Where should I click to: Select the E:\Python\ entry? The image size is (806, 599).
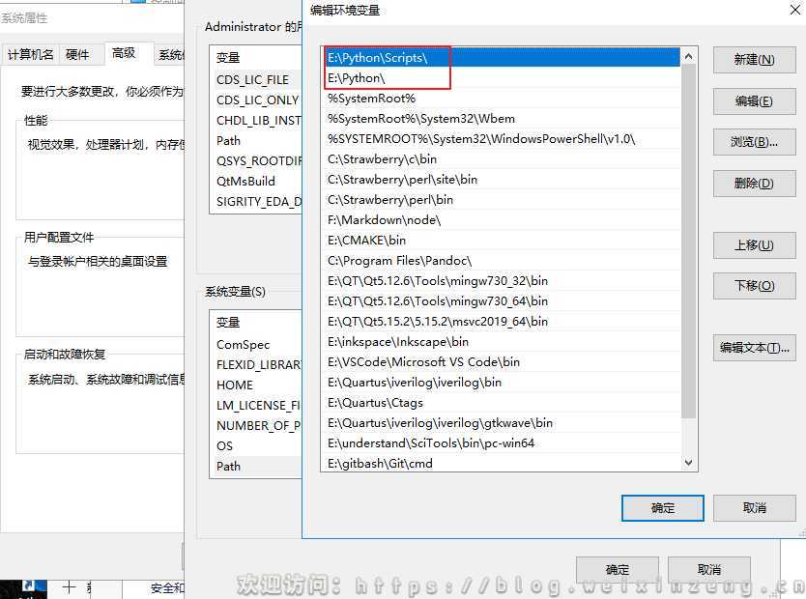[x=502, y=78]
